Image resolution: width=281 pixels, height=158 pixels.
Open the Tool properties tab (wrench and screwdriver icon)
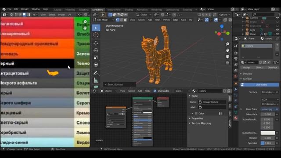tap(236, 46)
